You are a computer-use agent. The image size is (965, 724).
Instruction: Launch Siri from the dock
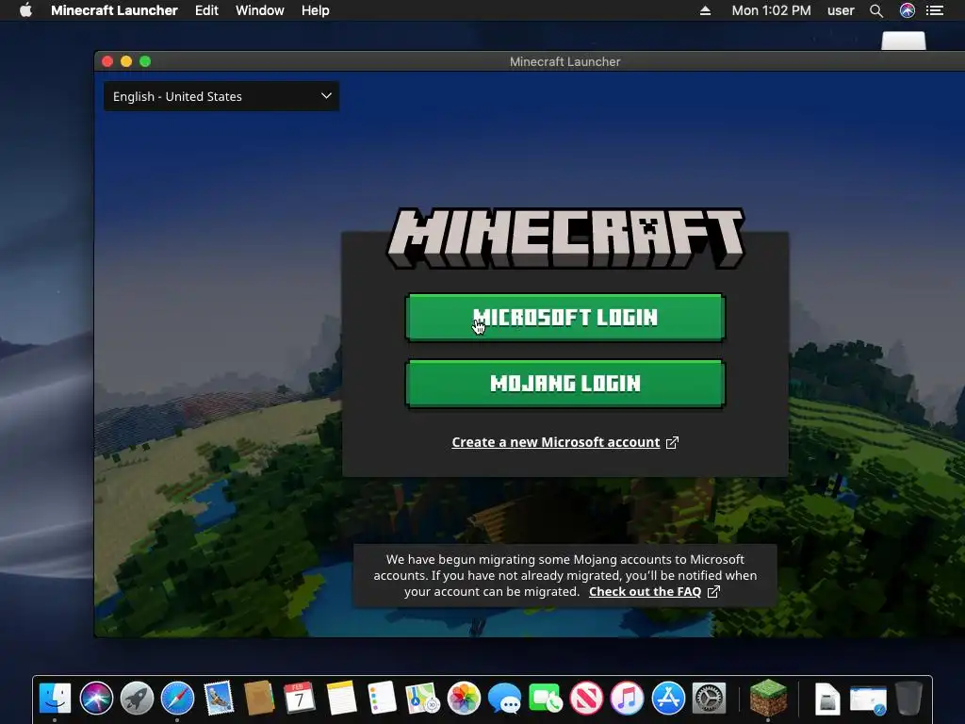tap(97, 699)
